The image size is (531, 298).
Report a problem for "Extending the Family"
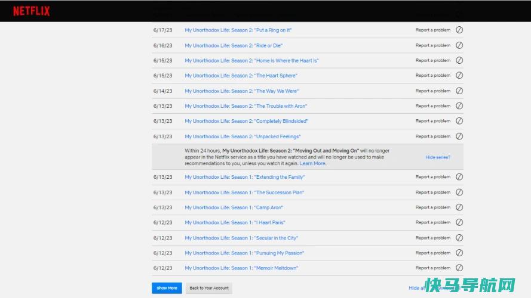[x=433, y=177]
